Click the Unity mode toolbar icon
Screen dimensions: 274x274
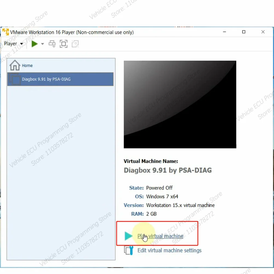(x=75, y=44)
